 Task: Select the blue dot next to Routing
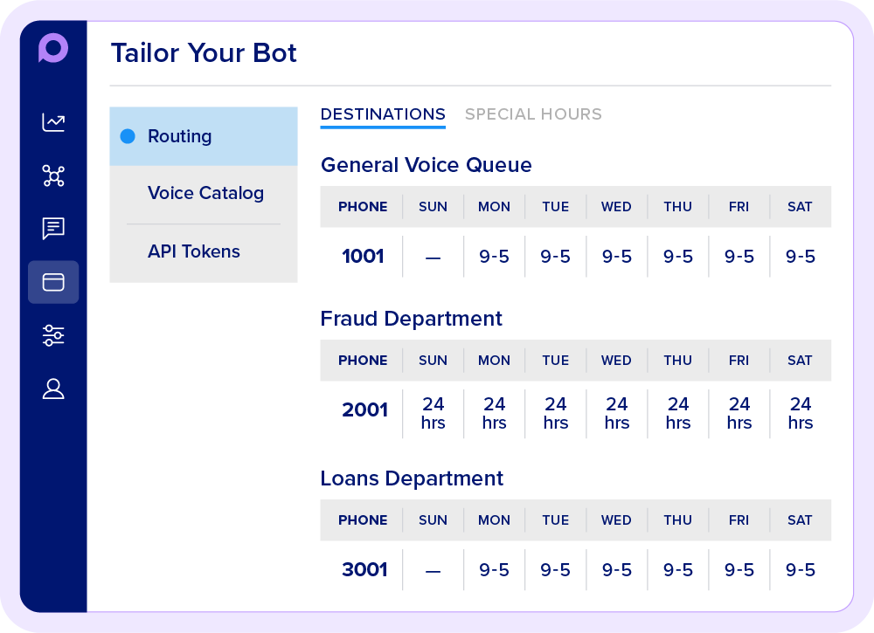point(128,136)
